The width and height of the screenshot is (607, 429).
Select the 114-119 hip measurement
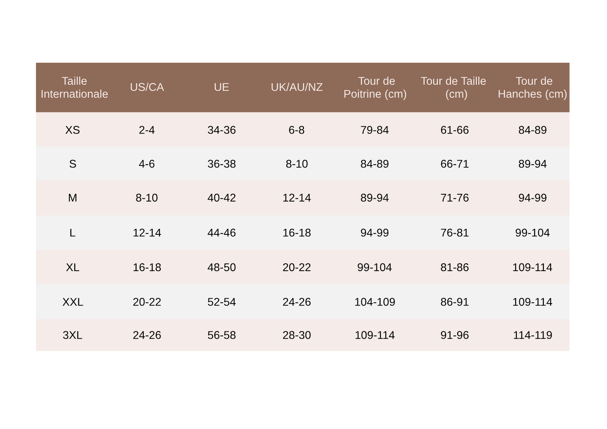point(533,335)
